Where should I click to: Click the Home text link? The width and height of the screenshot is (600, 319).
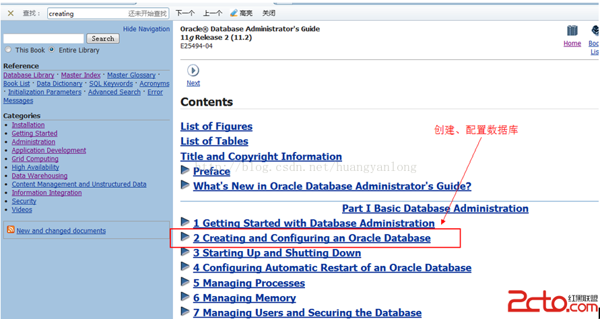(572, 44)
